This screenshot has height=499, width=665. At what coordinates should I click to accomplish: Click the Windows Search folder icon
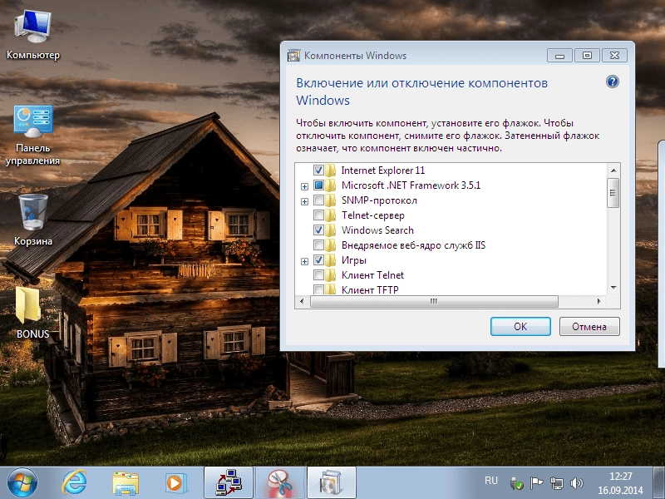(x=330, y=230)
